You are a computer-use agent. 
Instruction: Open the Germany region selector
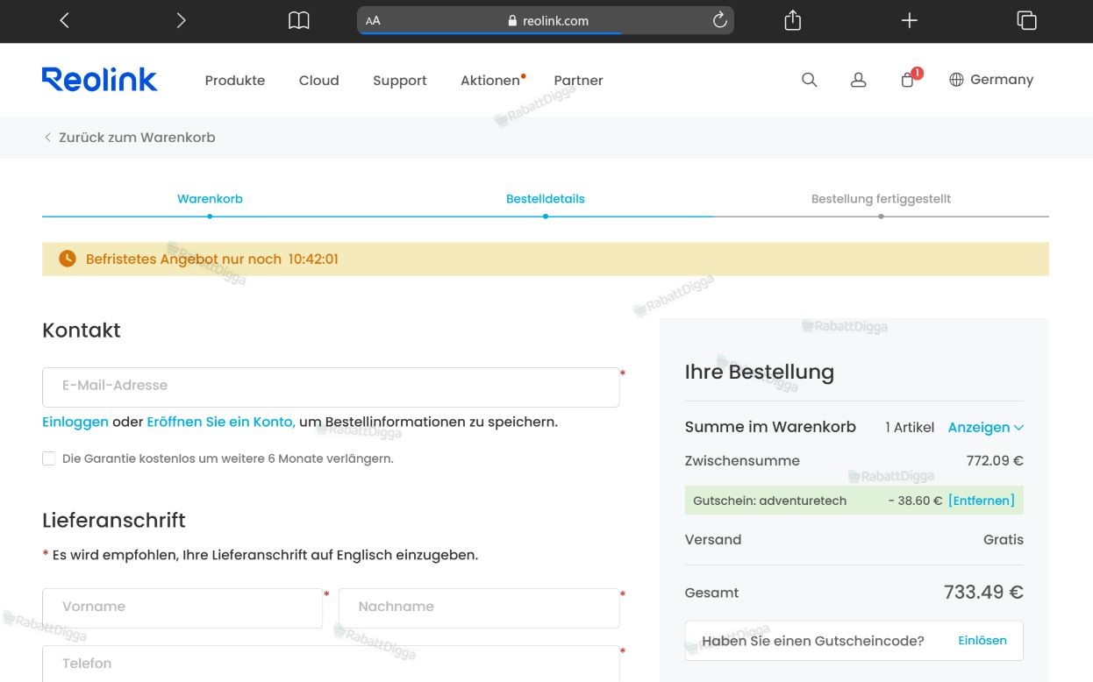(x=991, y=80)
